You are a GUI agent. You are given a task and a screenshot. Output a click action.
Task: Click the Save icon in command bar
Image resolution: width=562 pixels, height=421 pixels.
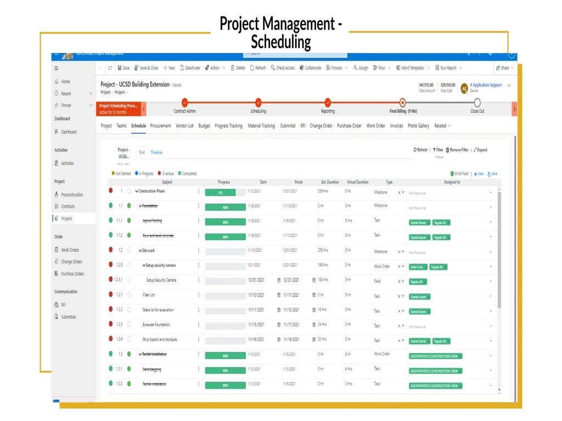[x=120, y=68]
